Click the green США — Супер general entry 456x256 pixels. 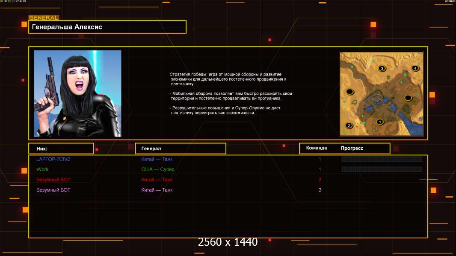(x=157, y=169)
